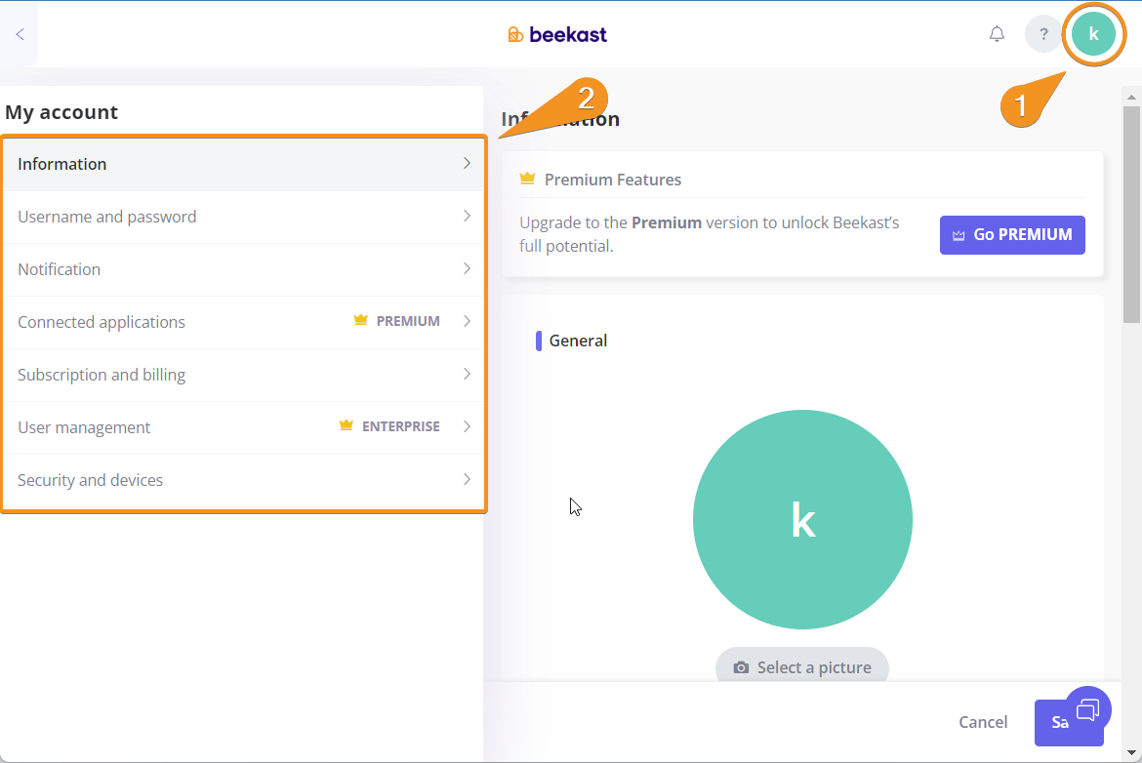Click the vertical scrollbar thumb
The width and height of the screenshot is (1142, 763).
pos(1131,214)
